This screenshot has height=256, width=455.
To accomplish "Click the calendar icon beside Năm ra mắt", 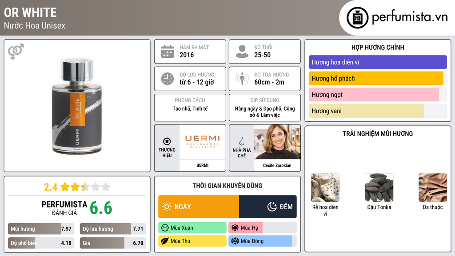I will pos(168,52).
